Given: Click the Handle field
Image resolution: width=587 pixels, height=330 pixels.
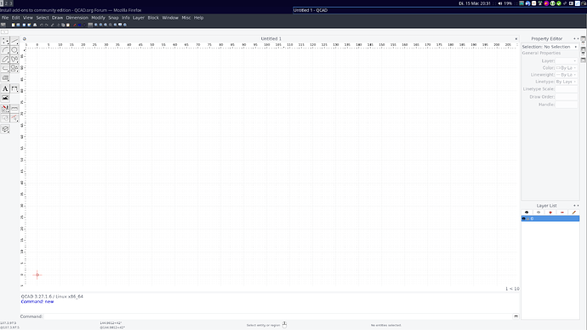Looking at the screenshot, I should point(566,105).
